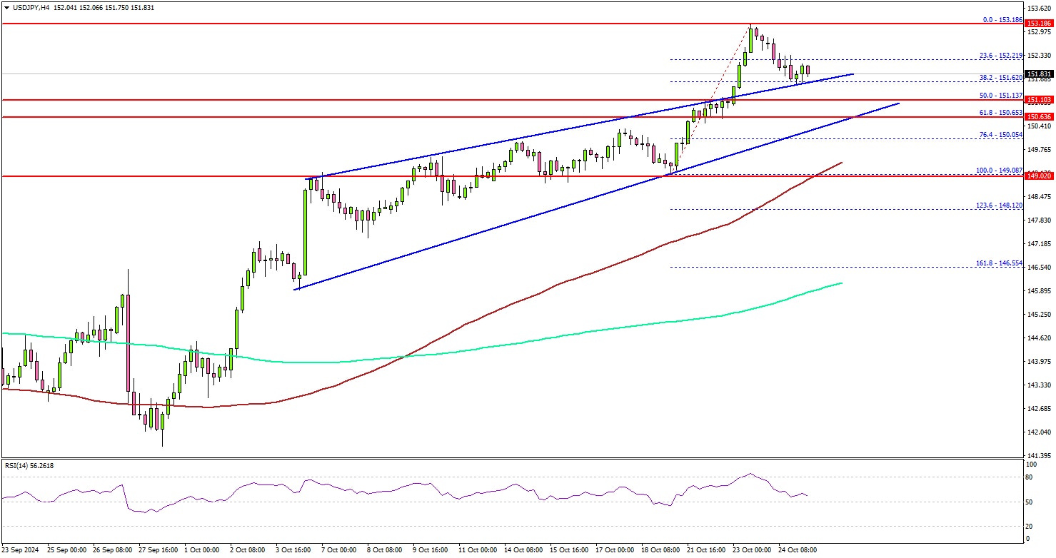Click the red 151.103 price label
Image resolution: width=1056 pixels, height=558 pixels.
pos(1040,100)
